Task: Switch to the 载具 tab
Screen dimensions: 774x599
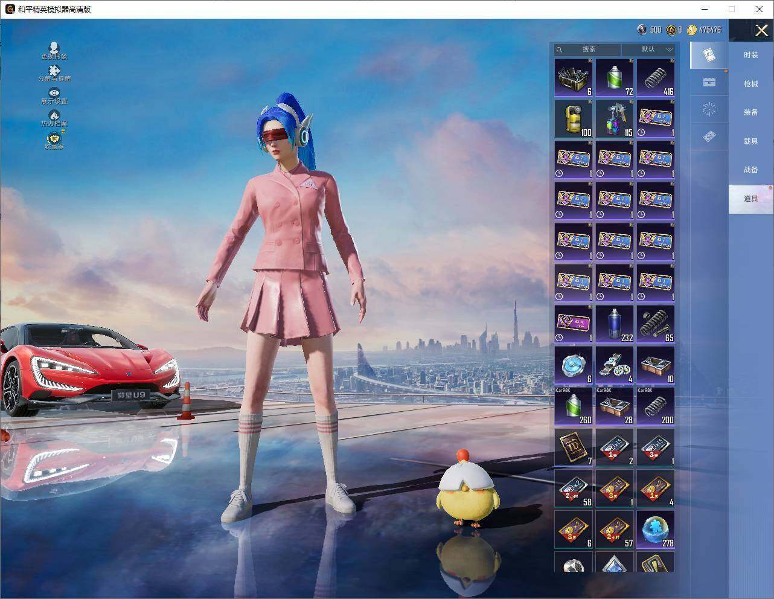Action: click(x=751, y=141)
